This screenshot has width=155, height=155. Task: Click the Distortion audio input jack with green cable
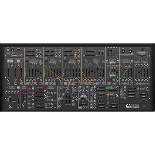(95, 87)
